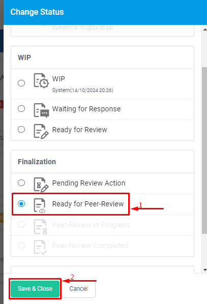Viewport: 207px width, 304px height.
Task: Select the Waiting for Response radio button
Action: pyautogui.click(x=21, y=108)
